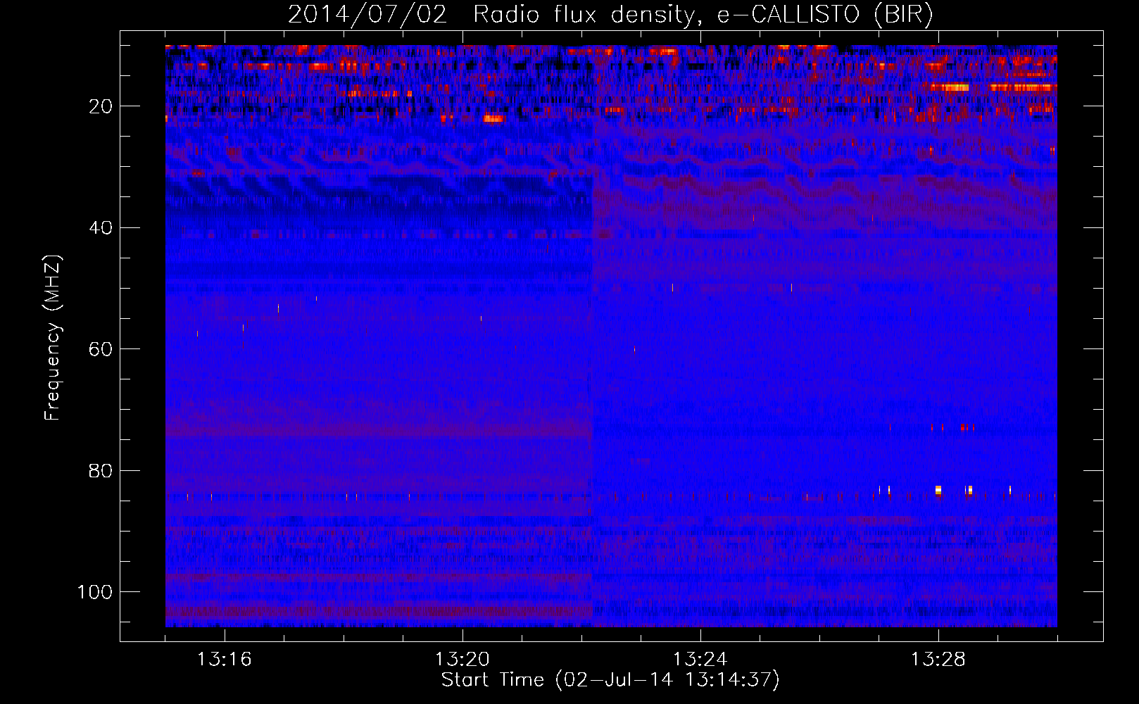
Task: Click the 80 MHz frequency tick label
Action: (101, 470)
